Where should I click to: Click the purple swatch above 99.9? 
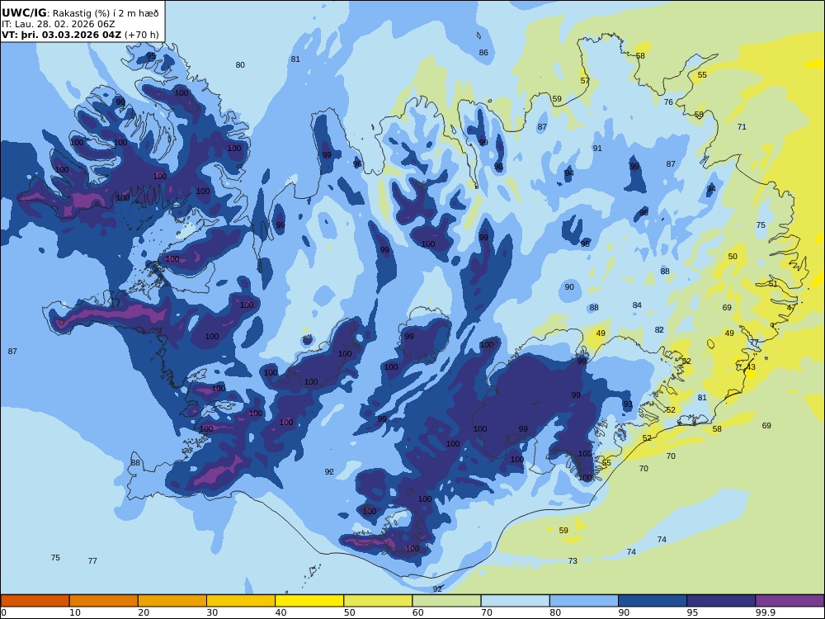tap(790, 601)
